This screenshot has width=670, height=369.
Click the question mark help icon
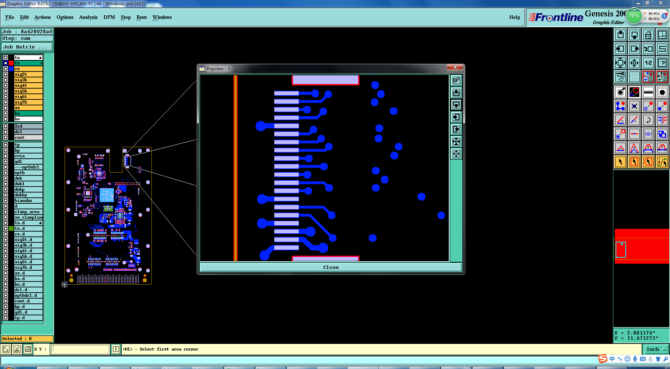pyautogui.click(x=662, y=63)
